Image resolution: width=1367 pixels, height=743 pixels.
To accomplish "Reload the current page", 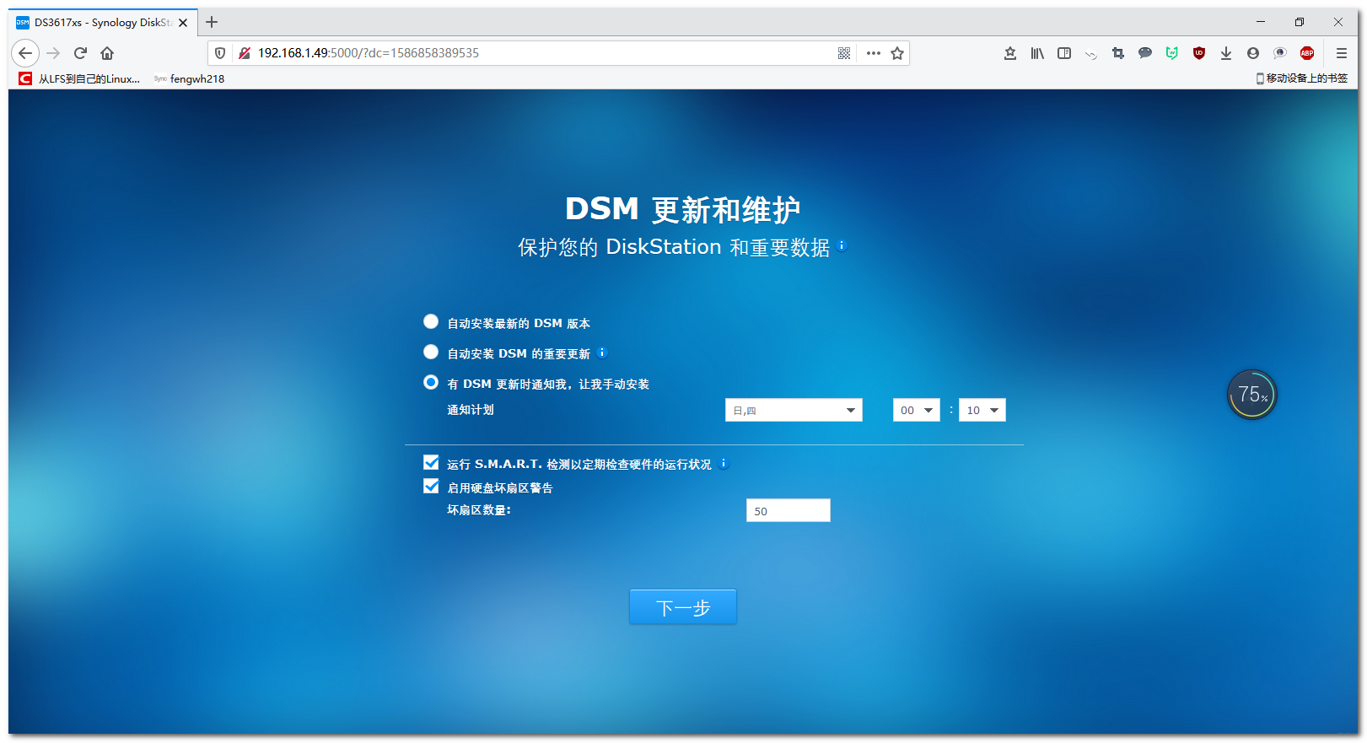I will (x=80, y=53).
